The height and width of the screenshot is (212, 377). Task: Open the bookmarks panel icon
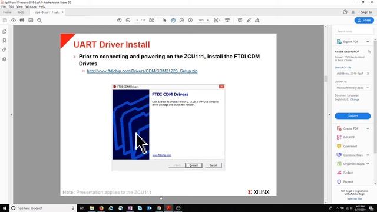(x=4, y=41)
